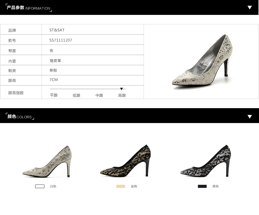Click the heel height slider marker
259x215 pixels.
122,89
